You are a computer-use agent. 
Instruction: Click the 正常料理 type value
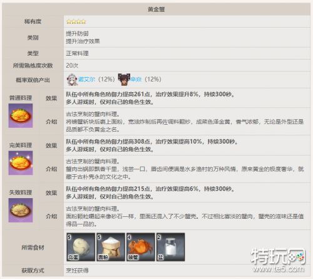(x=77, y=53)
